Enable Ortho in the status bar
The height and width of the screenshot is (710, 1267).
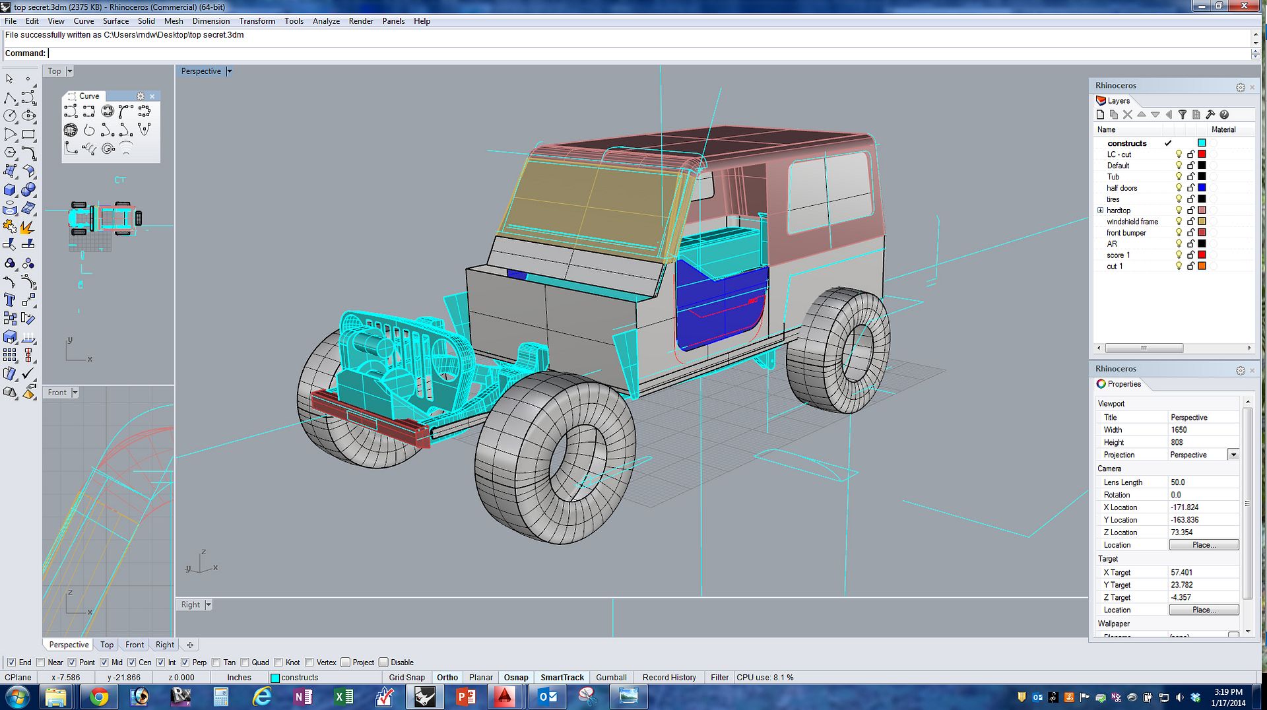pyautogui.click(x=447, y=677)
